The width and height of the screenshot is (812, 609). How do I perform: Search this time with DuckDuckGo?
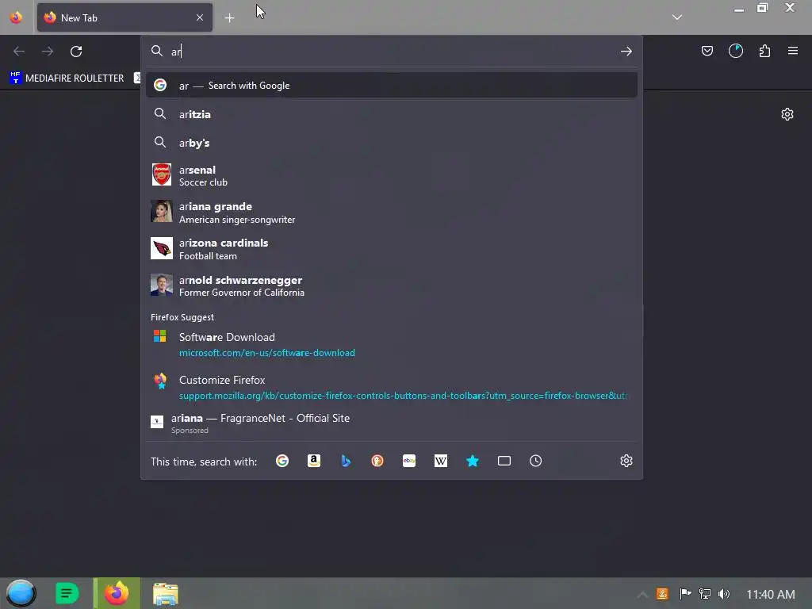pyautogui.click(x=377, y=461)
